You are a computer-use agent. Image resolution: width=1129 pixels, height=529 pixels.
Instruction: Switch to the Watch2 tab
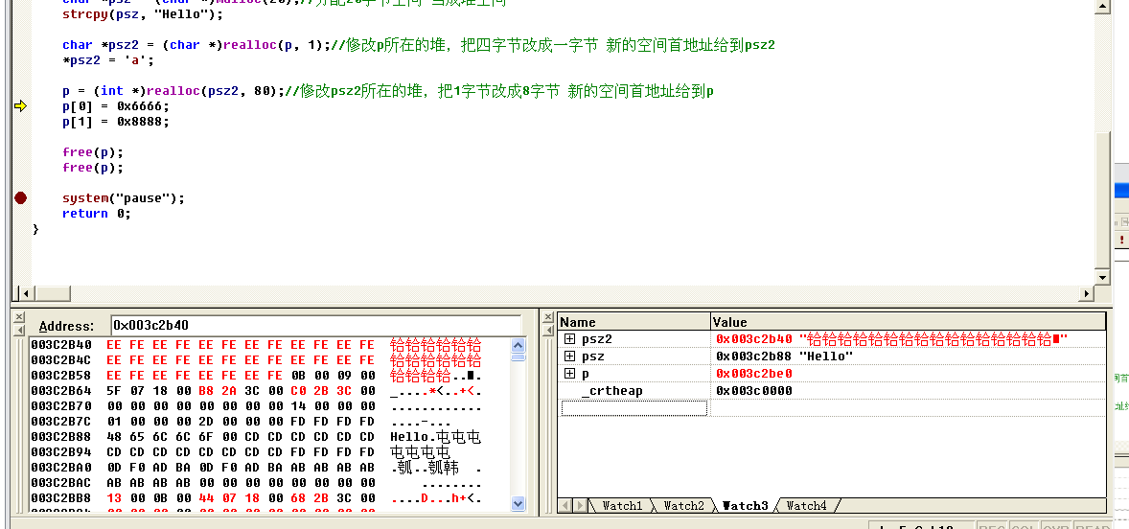coord(682,505)
